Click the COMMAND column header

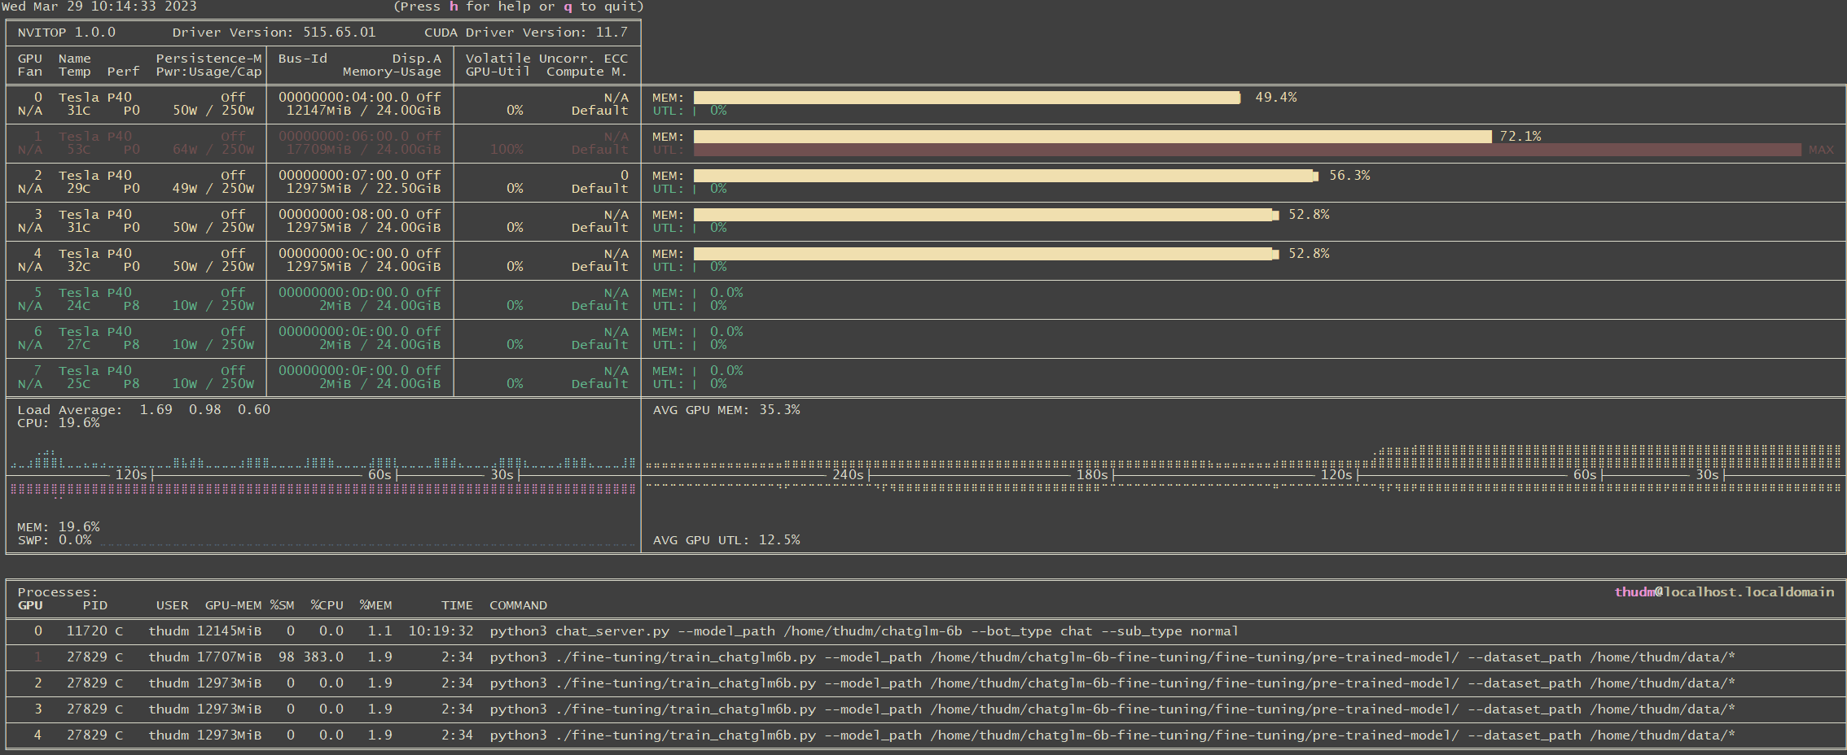518,605
